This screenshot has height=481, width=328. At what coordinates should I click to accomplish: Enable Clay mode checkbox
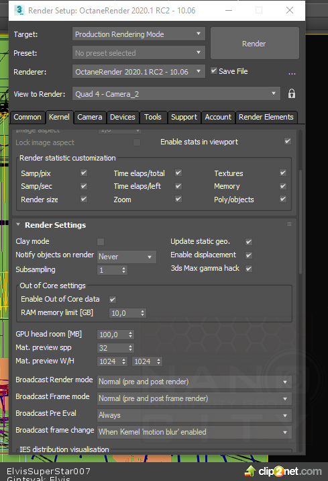coord(101,242)
